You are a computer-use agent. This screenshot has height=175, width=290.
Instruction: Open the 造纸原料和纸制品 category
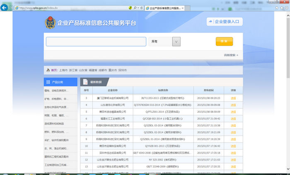[54, 124]
